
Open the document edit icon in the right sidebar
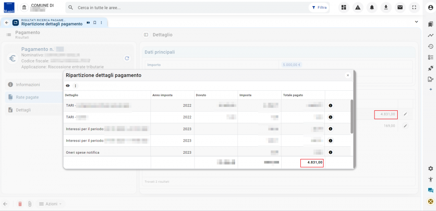point(430,79)
